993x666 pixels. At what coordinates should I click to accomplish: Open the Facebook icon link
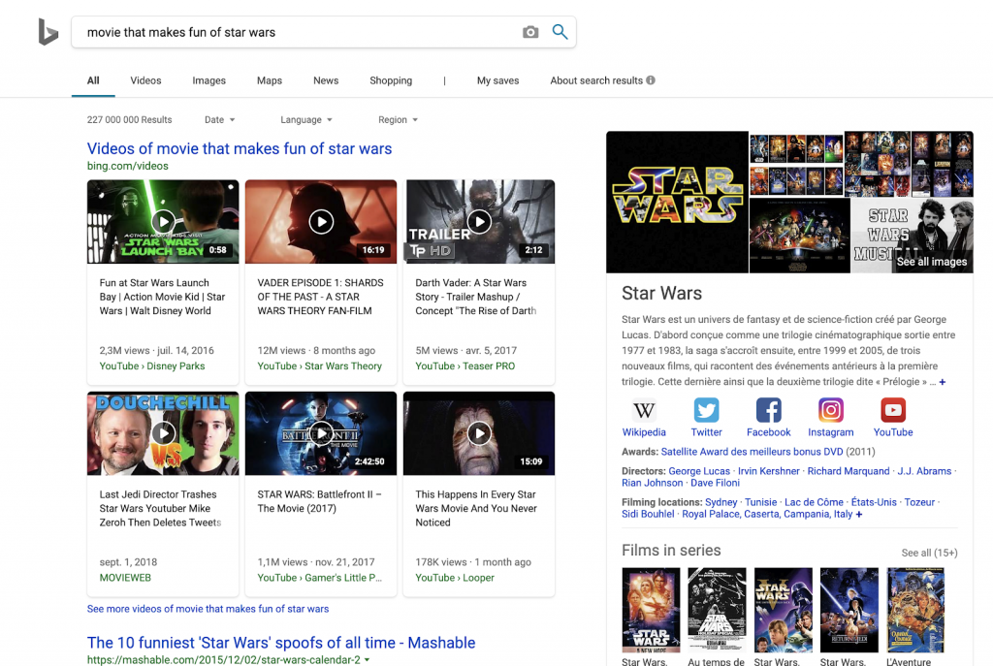pyautogui.click(x=768, y=410)
